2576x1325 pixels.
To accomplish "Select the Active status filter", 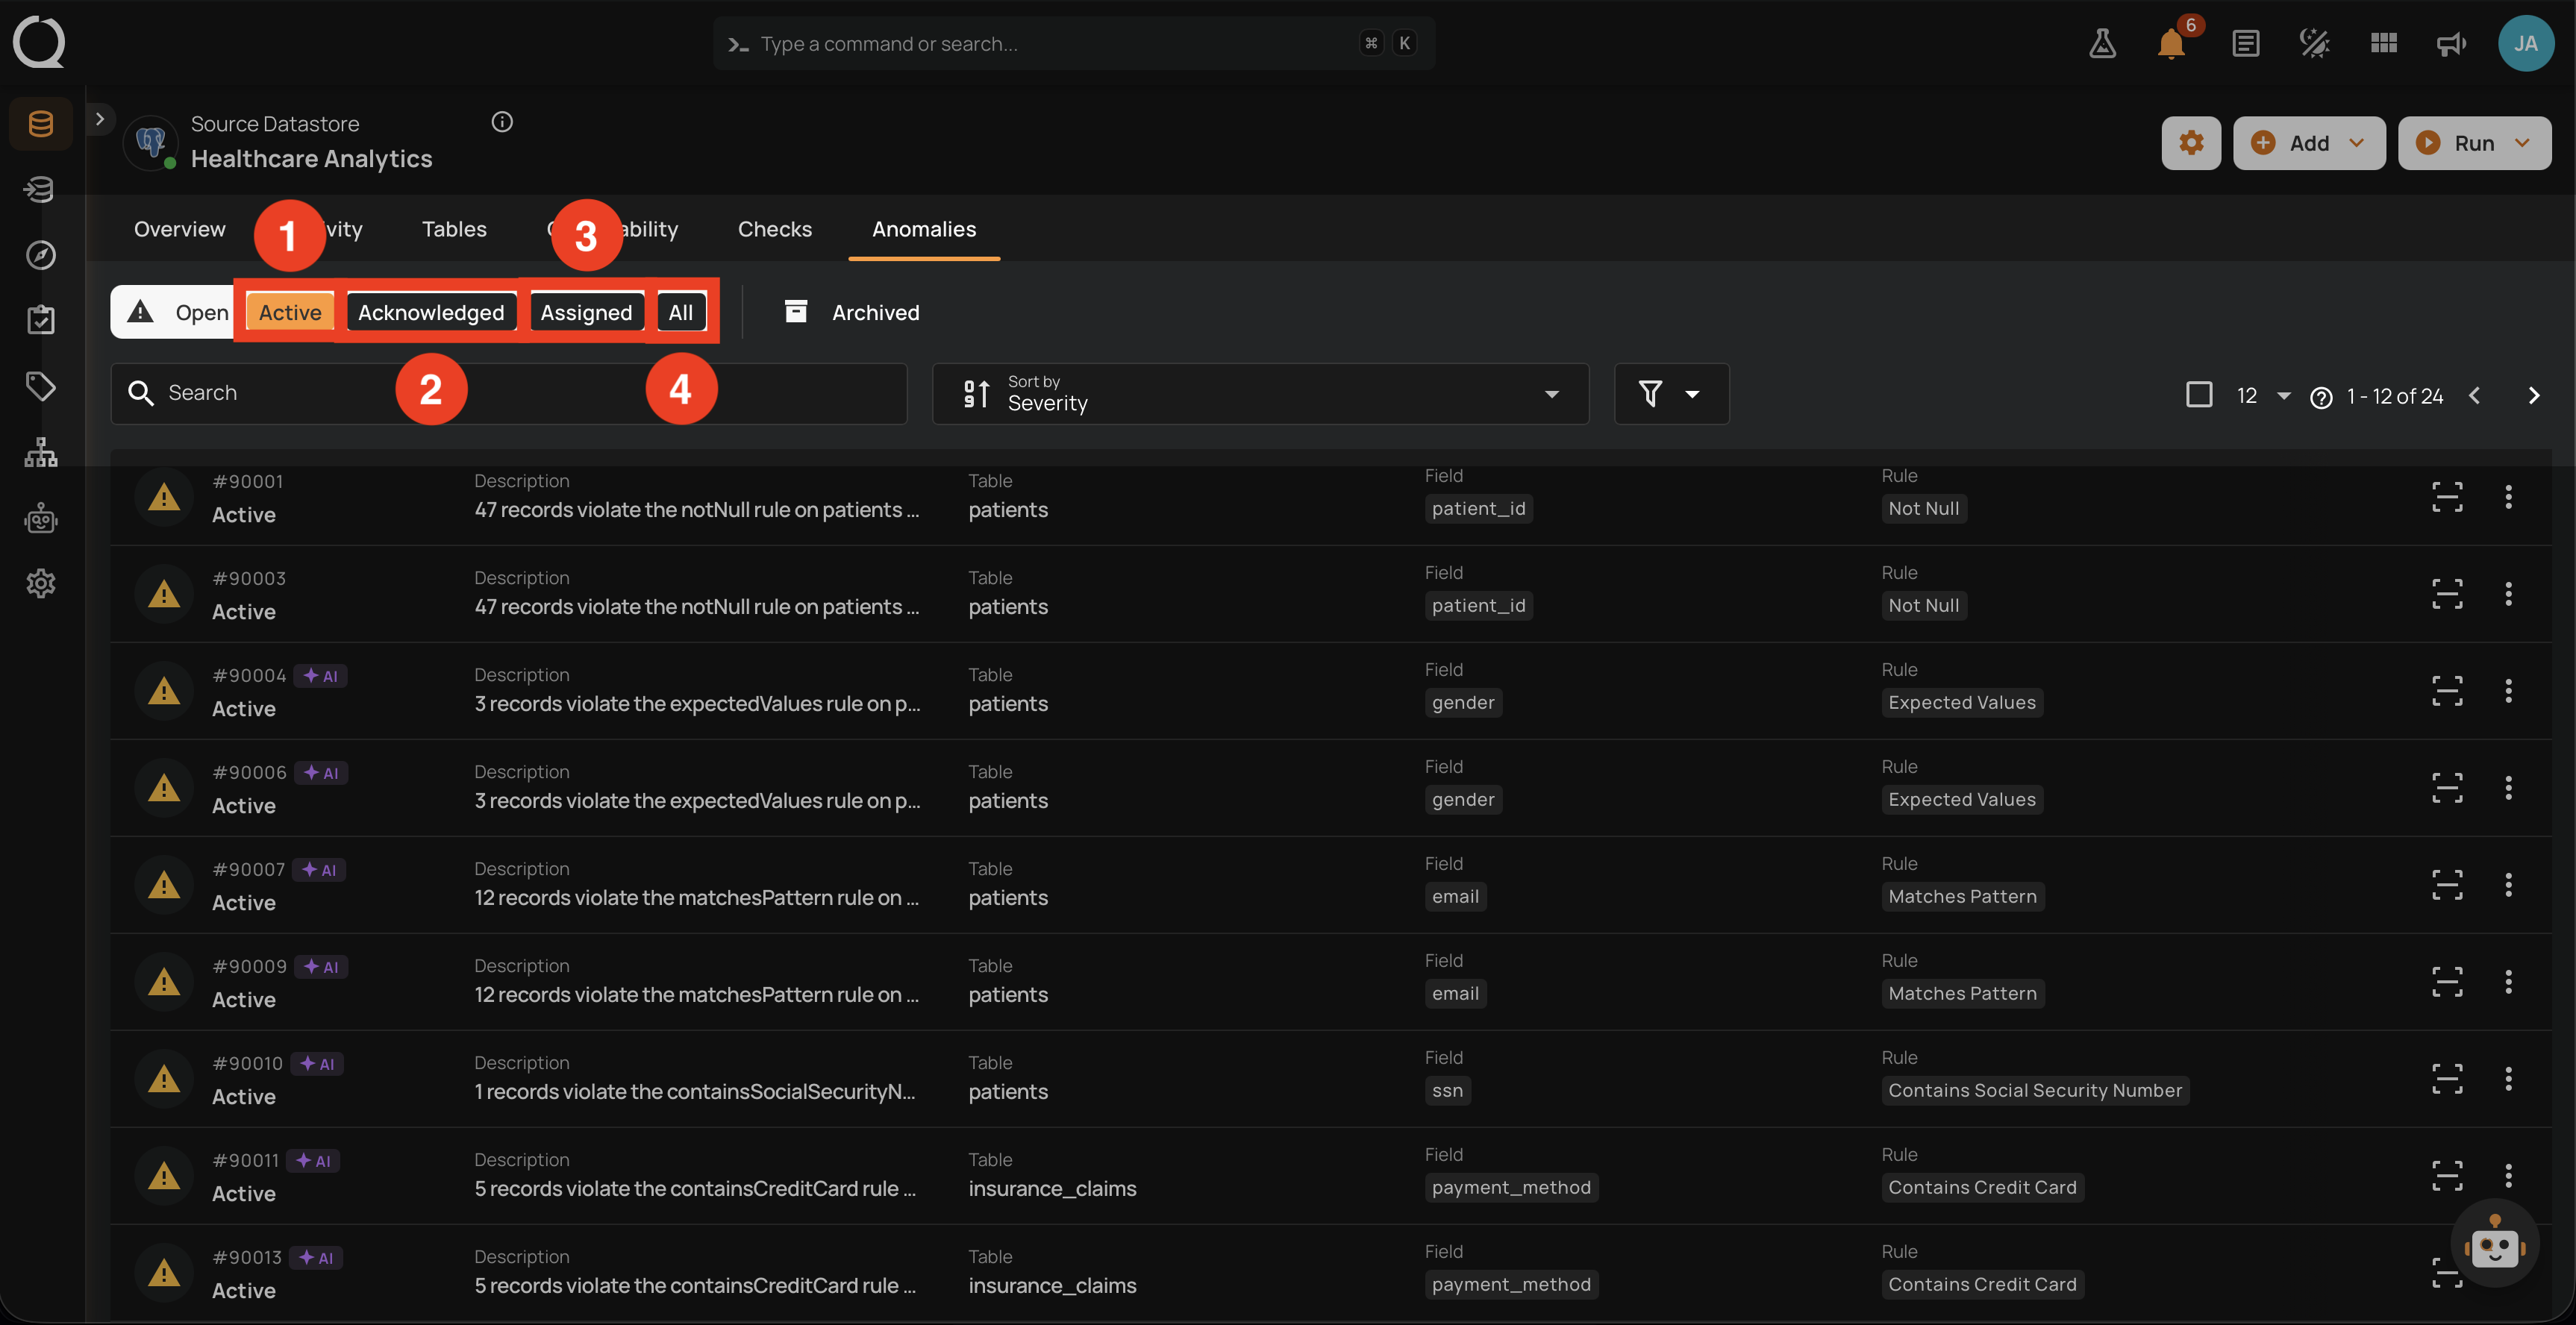I will click(290, 312).
